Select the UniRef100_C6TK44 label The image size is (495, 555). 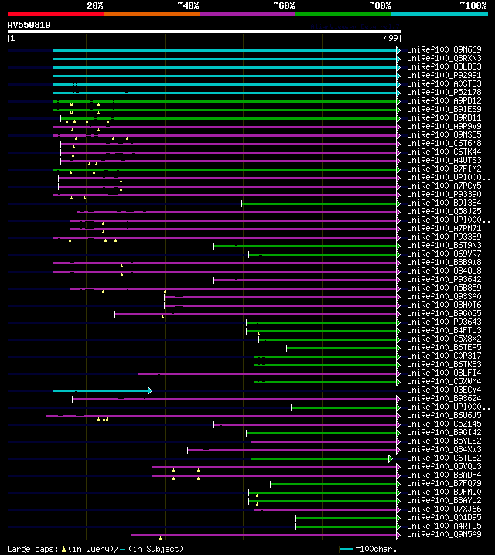click(x=444, y=152)
